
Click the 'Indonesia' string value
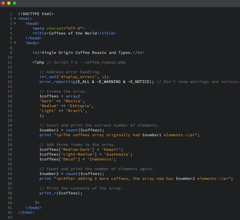(x=100, y=159)
